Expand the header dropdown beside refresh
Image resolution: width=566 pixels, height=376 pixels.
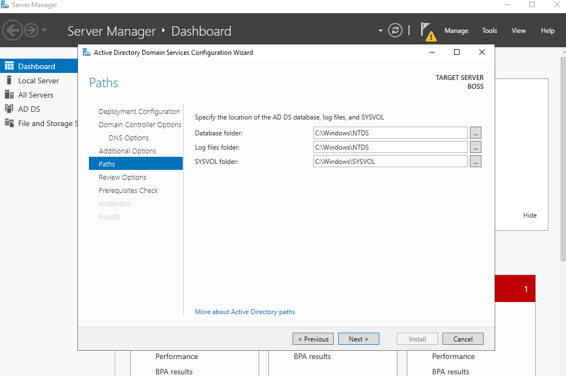(380, 31)
